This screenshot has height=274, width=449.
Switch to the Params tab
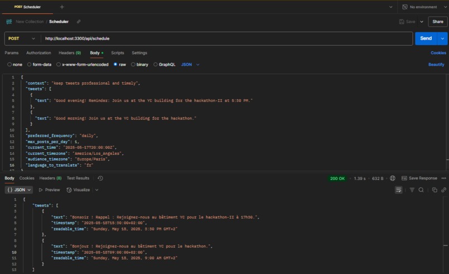(12, 53)
